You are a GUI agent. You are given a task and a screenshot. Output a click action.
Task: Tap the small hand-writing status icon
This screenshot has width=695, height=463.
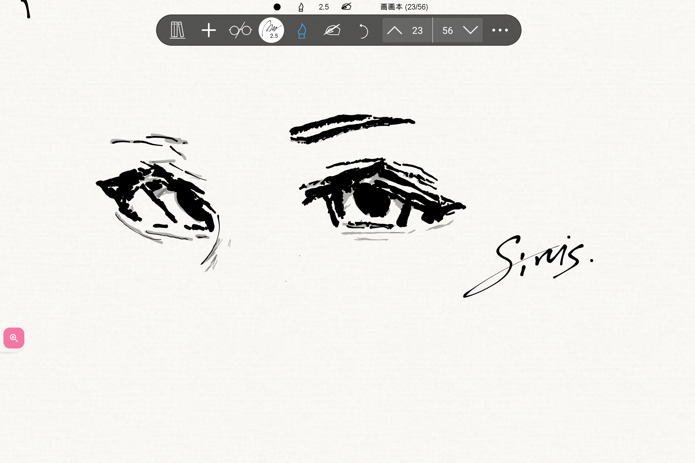tap(346, 6)
